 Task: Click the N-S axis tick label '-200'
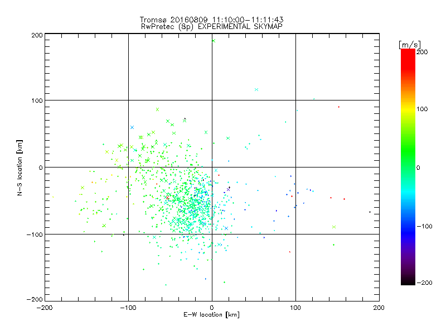click(x=35, y=299)
